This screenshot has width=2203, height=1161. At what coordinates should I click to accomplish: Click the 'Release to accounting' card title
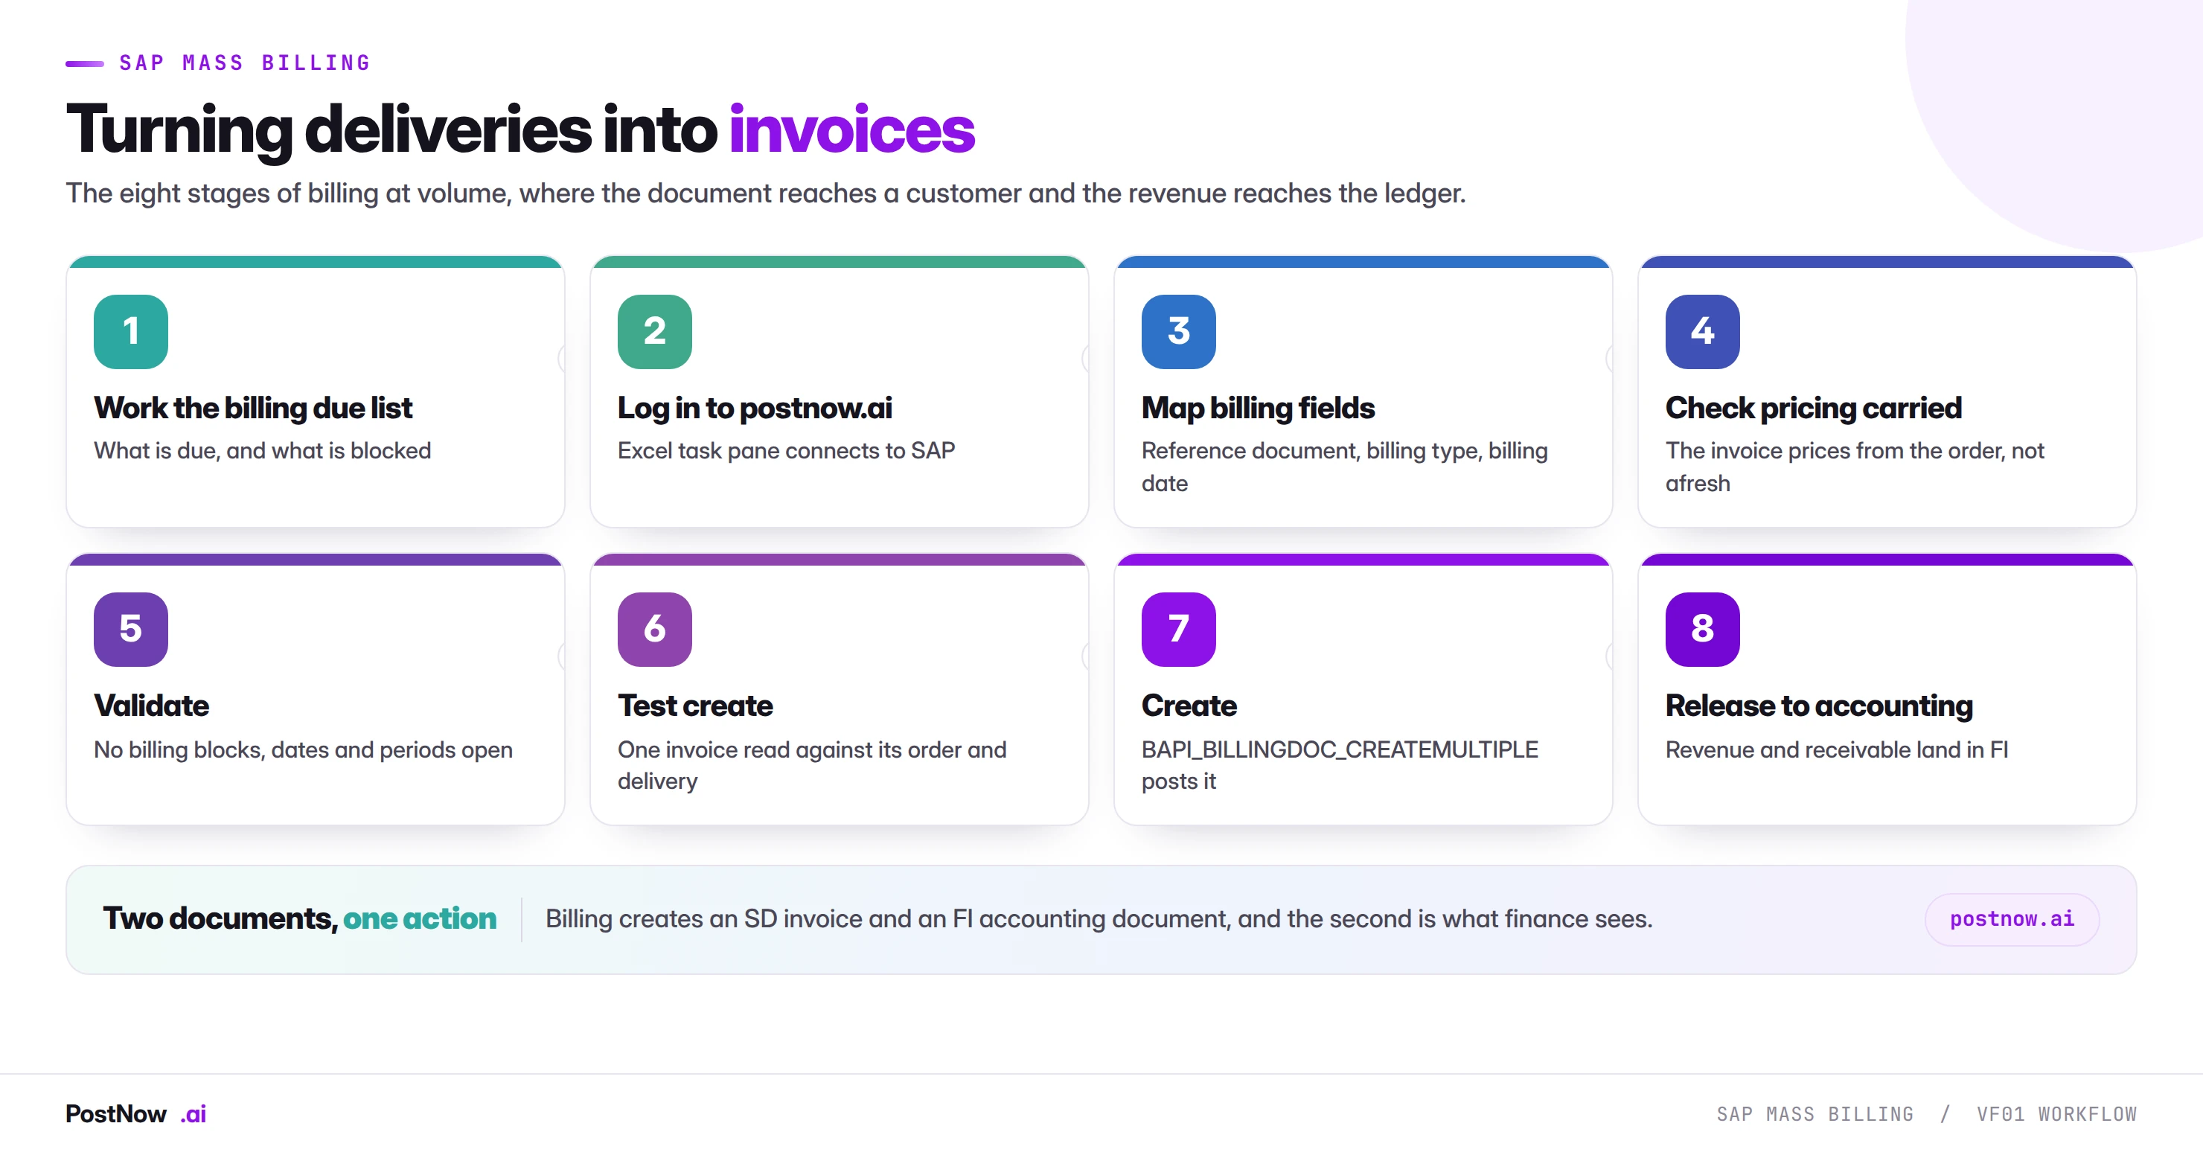[1819, 706]
